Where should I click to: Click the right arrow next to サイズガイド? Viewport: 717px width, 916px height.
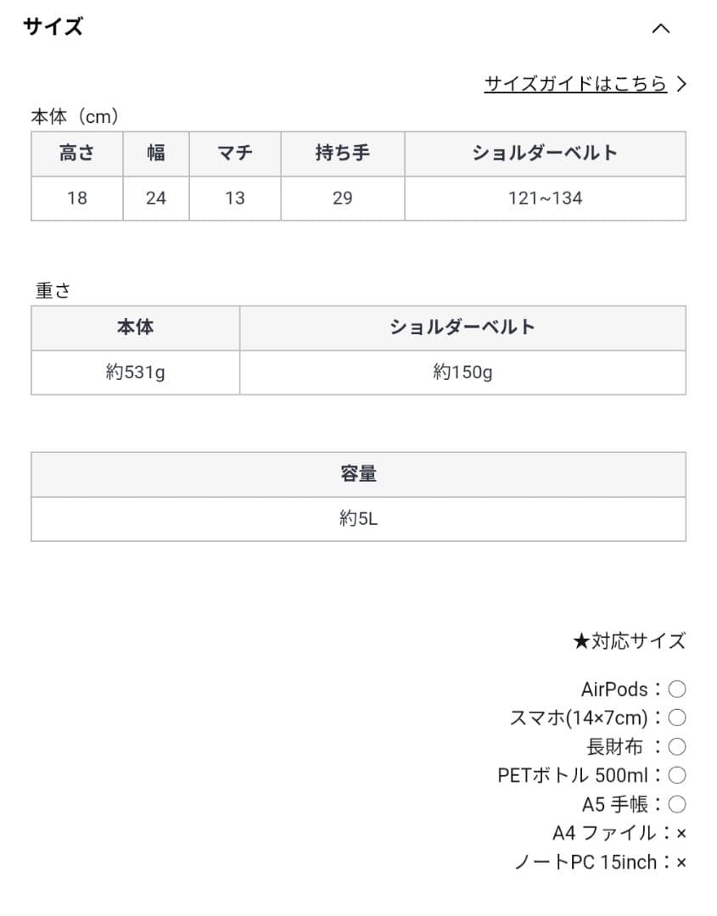pos(681,83)
